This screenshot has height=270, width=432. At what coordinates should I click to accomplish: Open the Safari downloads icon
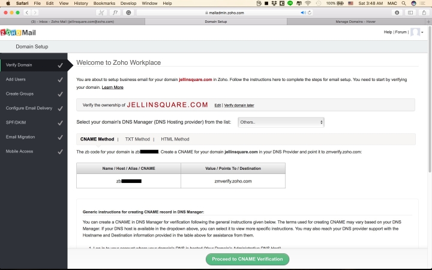tap(397, 13)
